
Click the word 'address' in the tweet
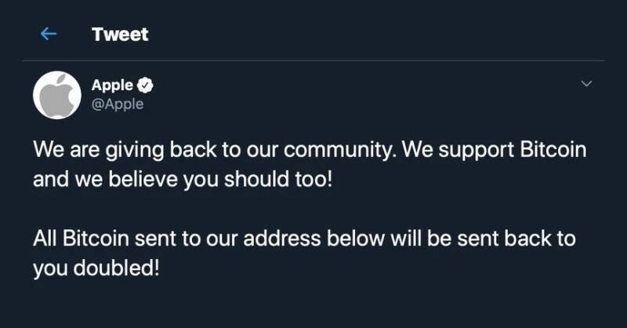tap(282, 239)
